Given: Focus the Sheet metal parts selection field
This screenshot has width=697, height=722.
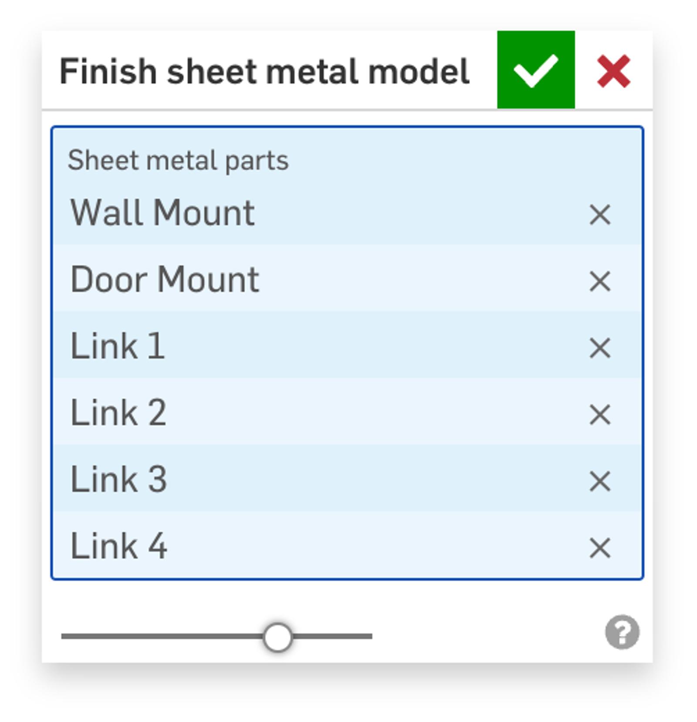Looking at the screenshot, I should click(x=348, y=160).
